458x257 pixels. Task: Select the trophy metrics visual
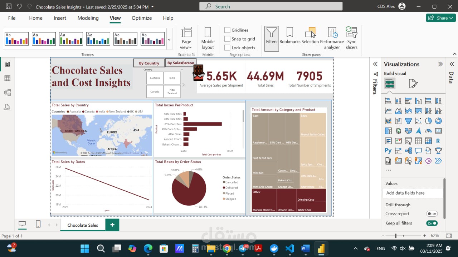(438, 151)
